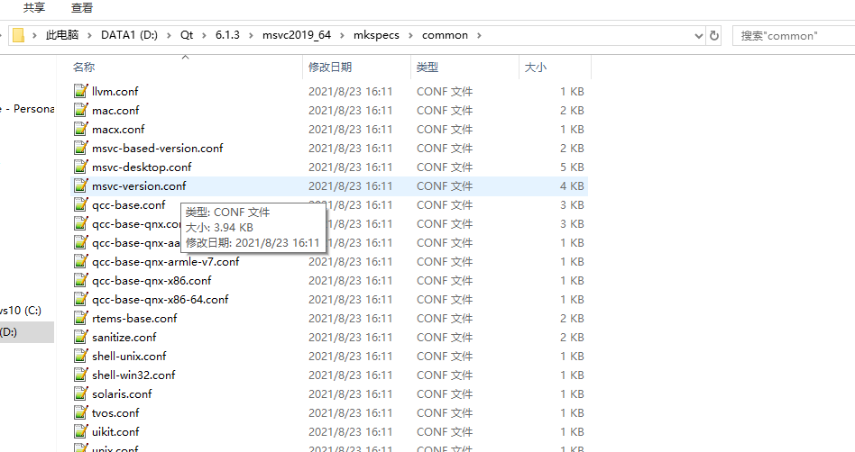Select file name shell-win32.conf

[133, 375]
